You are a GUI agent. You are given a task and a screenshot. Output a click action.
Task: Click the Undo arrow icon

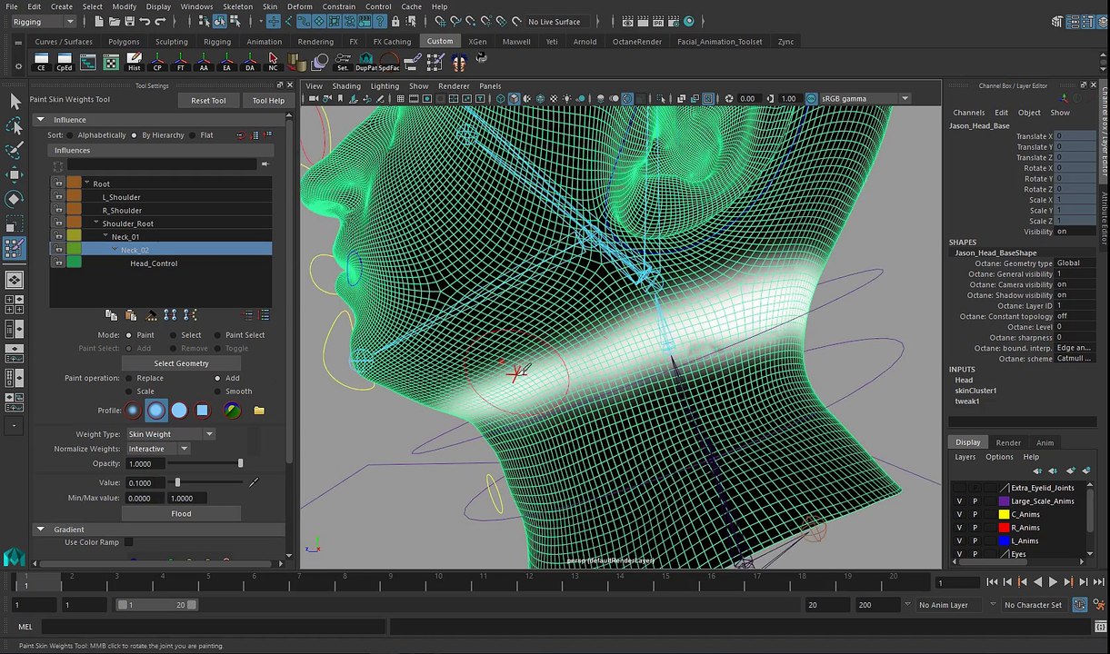145,21
